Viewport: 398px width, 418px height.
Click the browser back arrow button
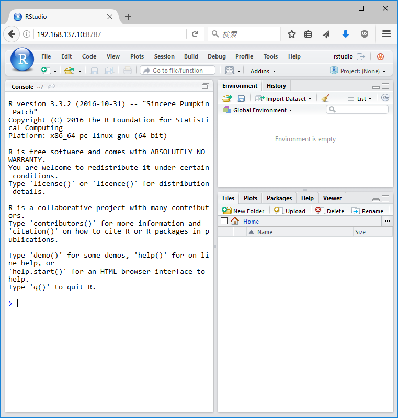(12, 34)
